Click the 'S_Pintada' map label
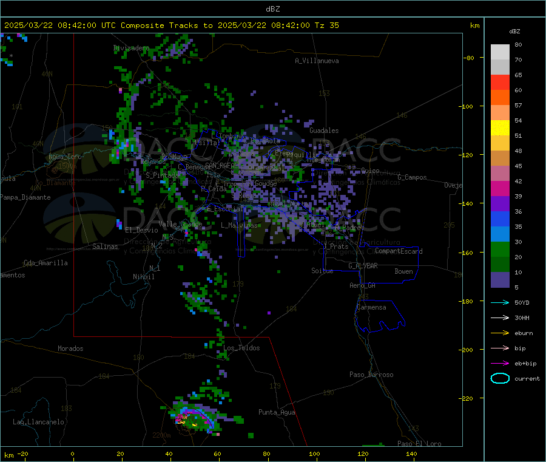Viewport: 546px width, 462px height. coord(162,175)
